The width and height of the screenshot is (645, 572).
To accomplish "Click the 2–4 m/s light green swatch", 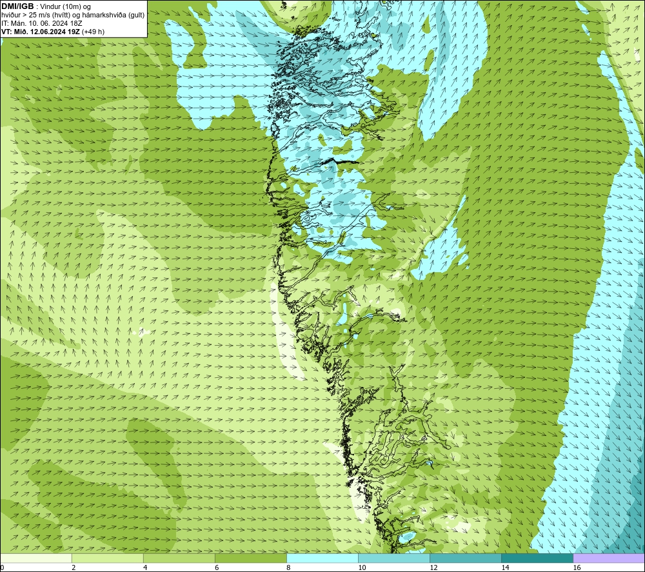I will click(x=107, y=558).
